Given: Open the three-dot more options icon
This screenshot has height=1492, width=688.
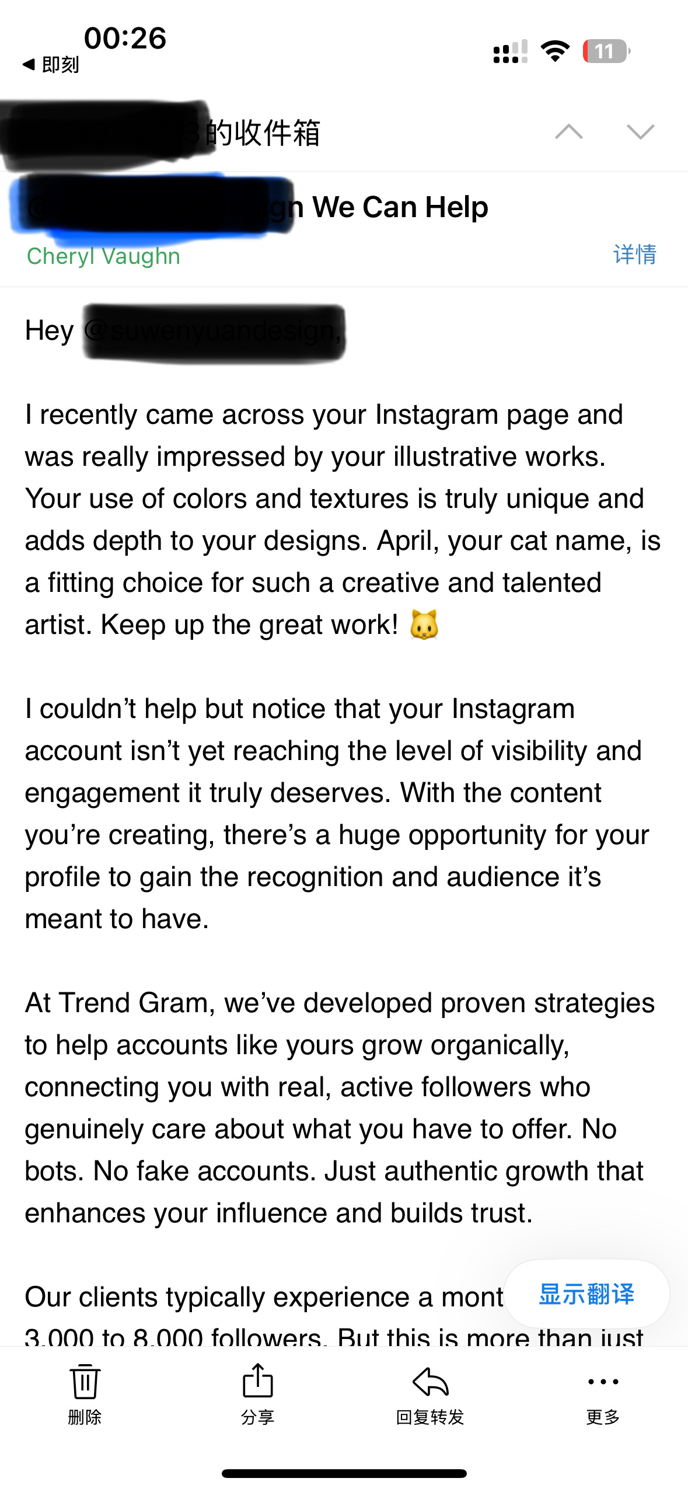Looking at the screenshot, I should pyautogui.click(x=603, y=1382).
